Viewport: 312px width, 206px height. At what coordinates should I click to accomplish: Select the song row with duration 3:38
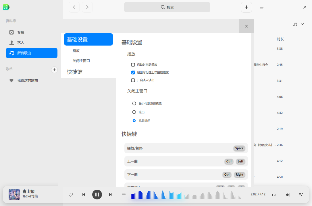click(280, 49)
